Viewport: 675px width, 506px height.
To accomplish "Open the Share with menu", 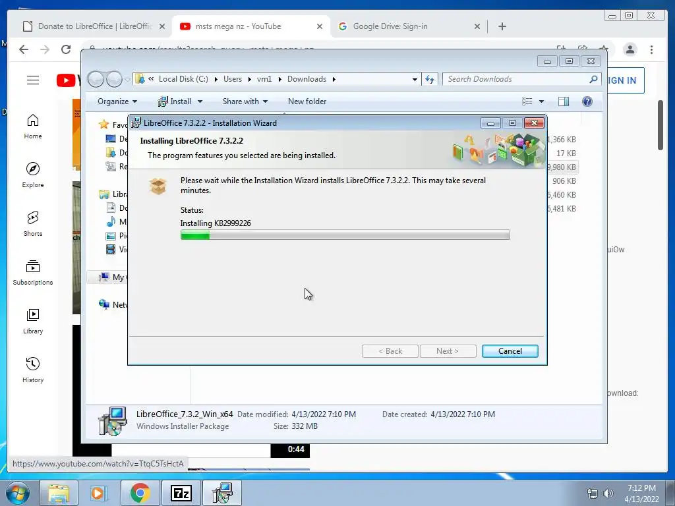I will (245, 101).
